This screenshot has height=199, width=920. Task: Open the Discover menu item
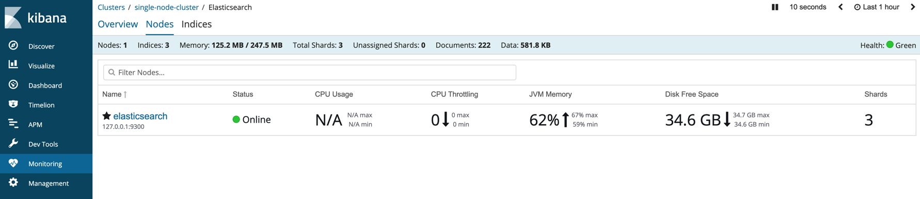pyautogui.click(x=41, y=46)
